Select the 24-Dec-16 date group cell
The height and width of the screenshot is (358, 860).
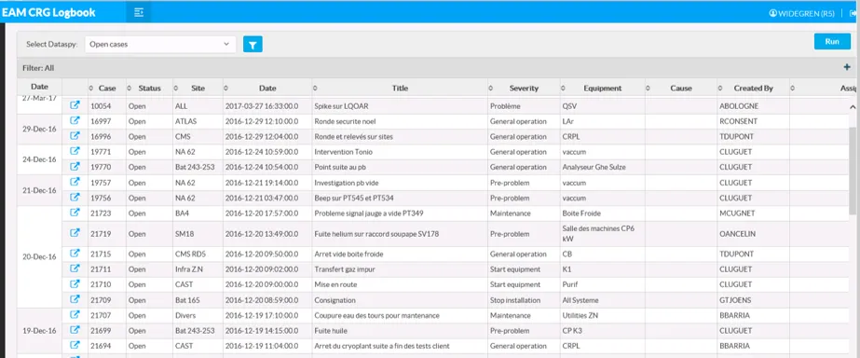click(39, 159)
